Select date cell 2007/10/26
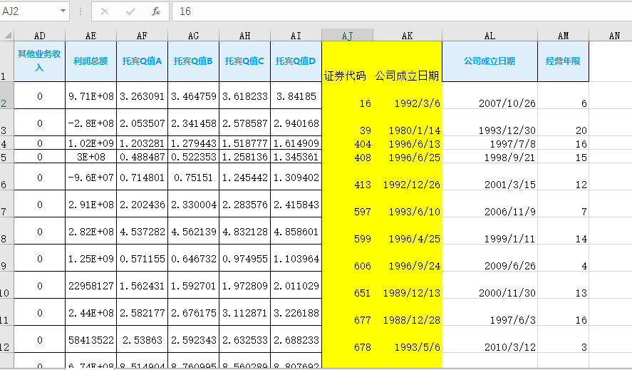This screenshot has height=370, width=632. 489,96
